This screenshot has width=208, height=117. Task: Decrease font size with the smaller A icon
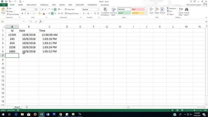point(45,9)
